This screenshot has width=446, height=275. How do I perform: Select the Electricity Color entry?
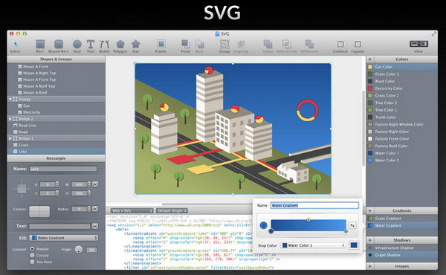click(401, 88)
